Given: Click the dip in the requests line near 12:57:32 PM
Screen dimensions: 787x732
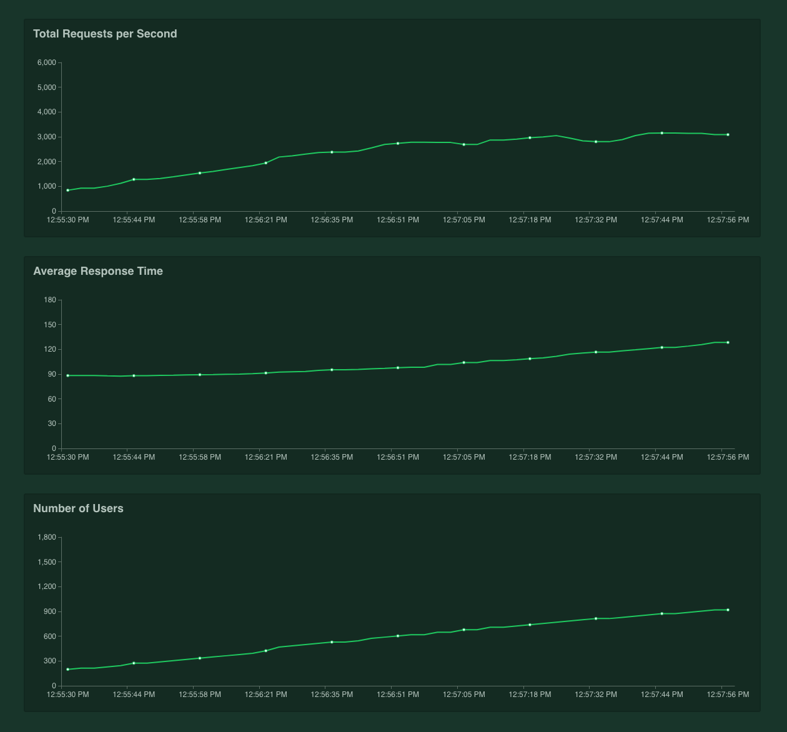Looking at the screenshot, I should point(595,141).
